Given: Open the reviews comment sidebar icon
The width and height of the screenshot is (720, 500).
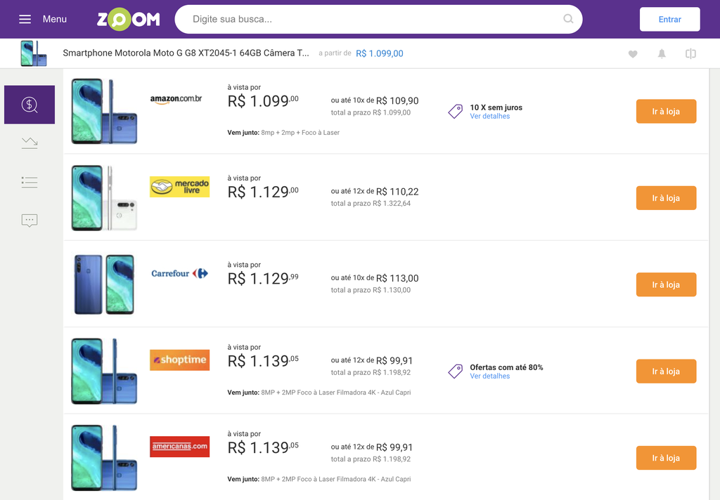Looking at the screenshot, I should tap(30, 221).
